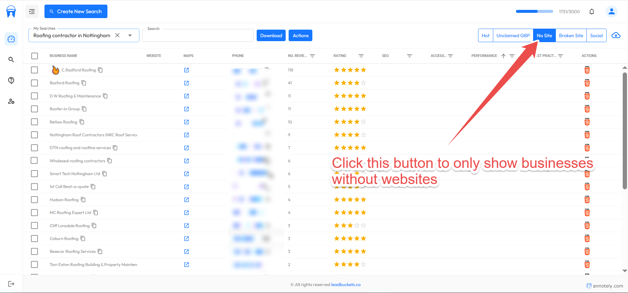Image resolution: width=628 pixels, height=293 pixels.
Task: Select the Social filter
Action: tap(596, 36)
